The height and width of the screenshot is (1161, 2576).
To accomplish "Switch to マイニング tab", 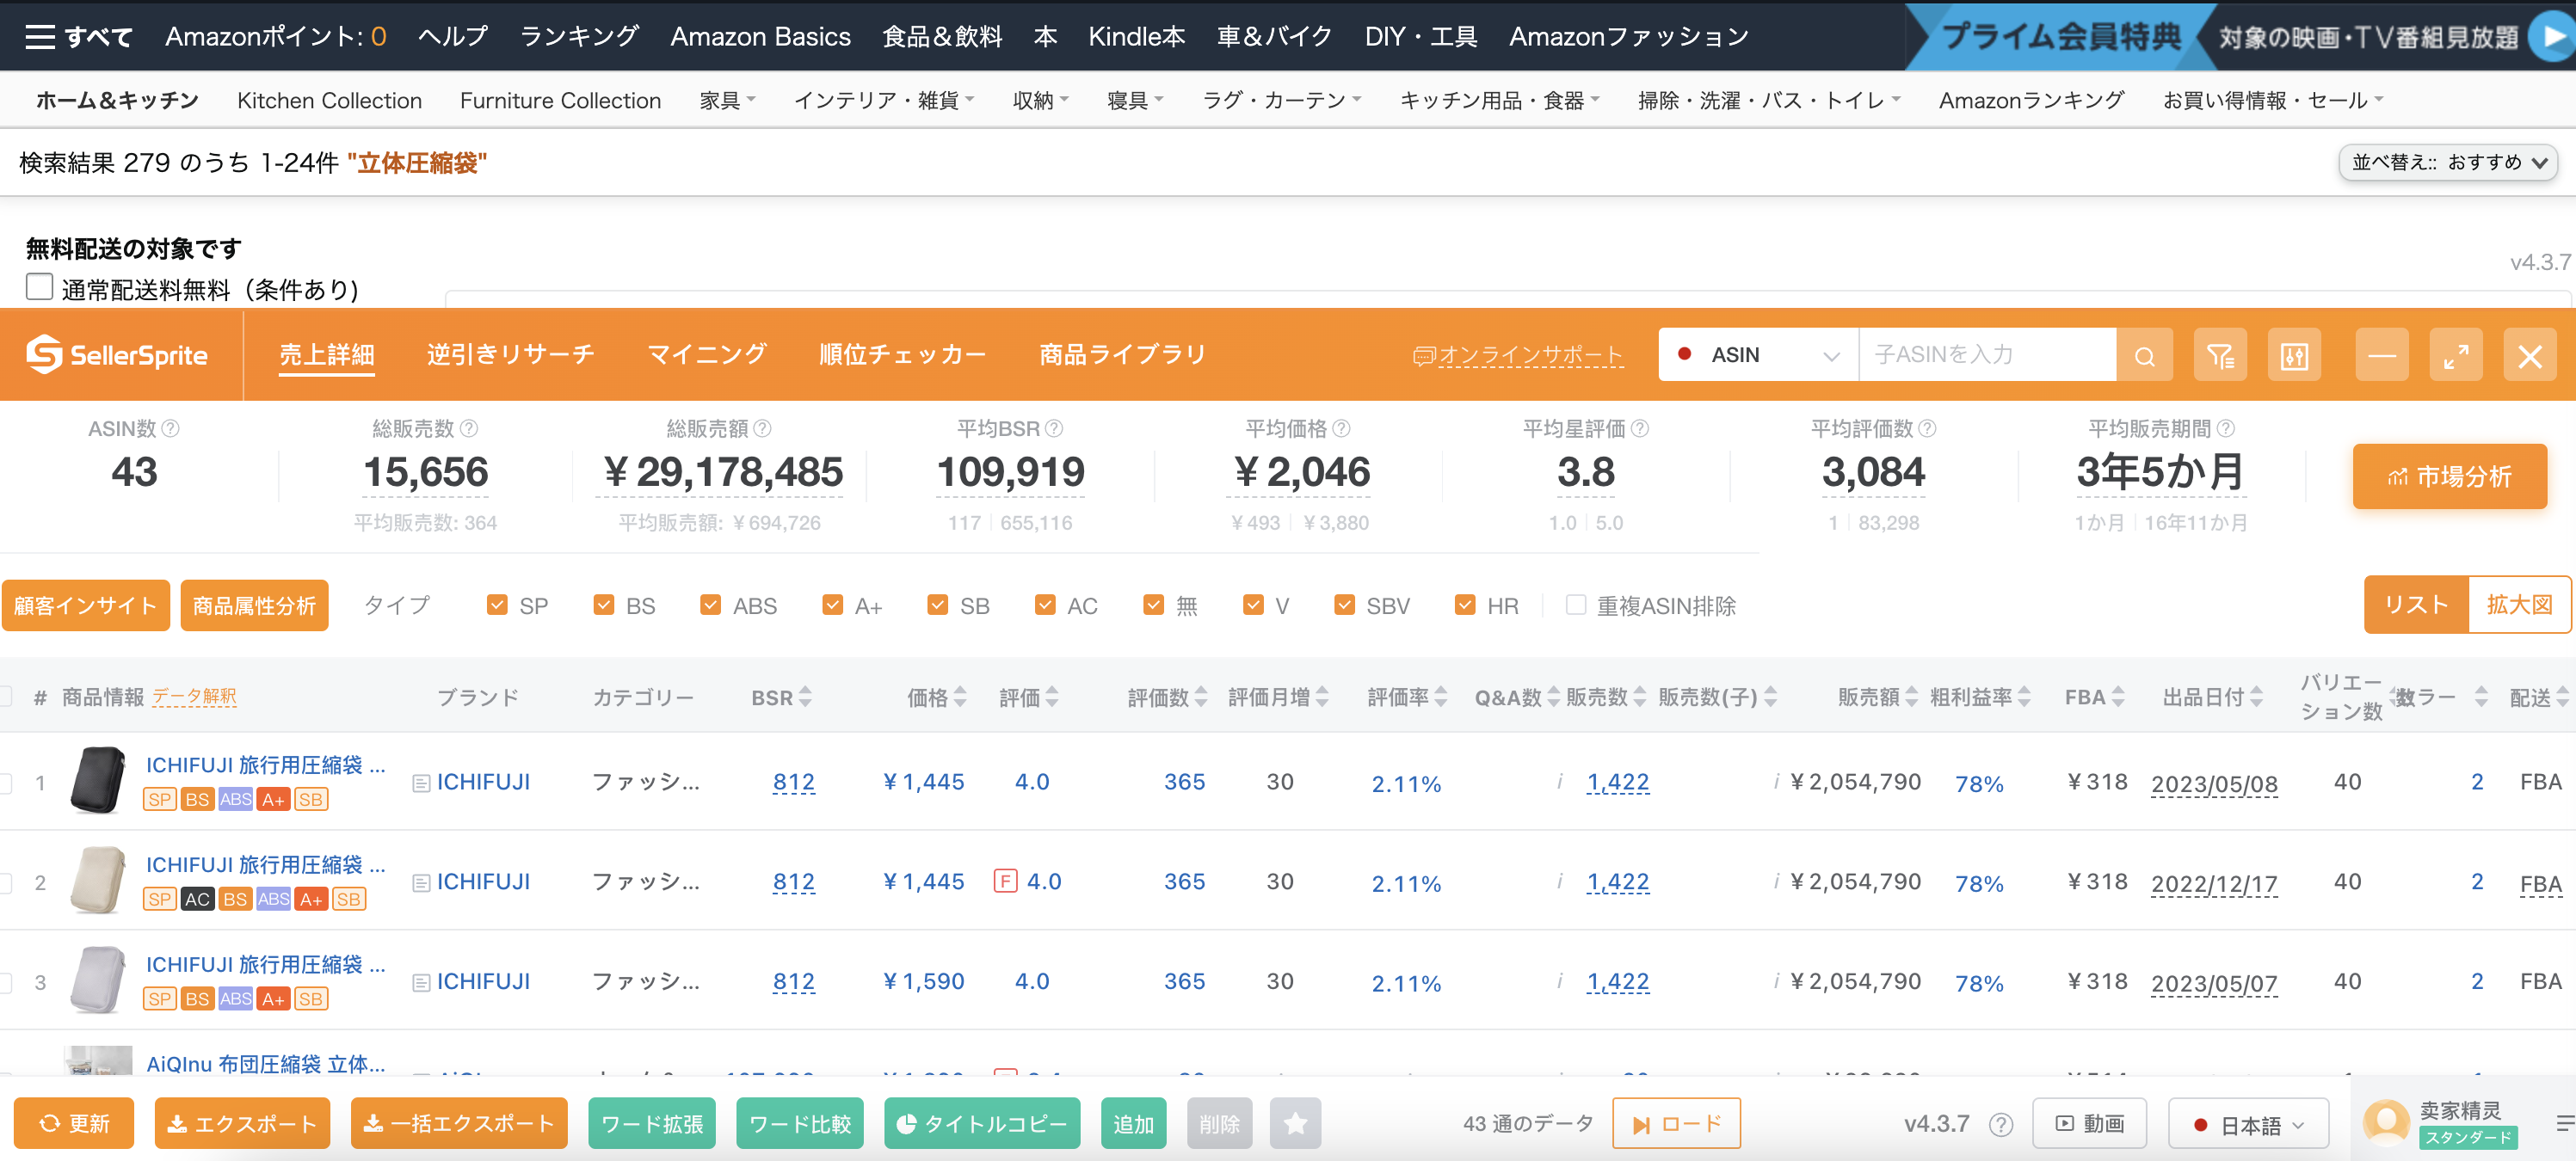I will (706, 354).
